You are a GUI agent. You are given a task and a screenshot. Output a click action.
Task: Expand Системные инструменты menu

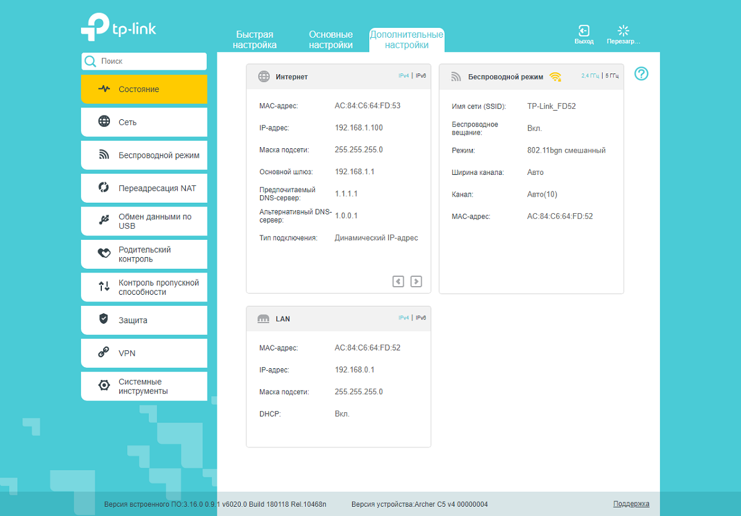(x=144, y=386)
